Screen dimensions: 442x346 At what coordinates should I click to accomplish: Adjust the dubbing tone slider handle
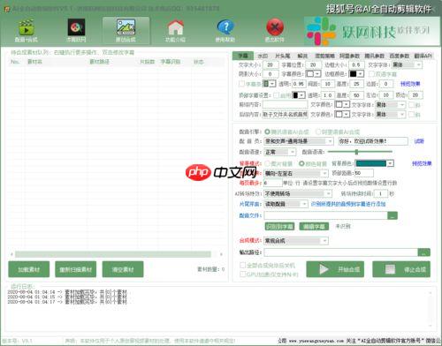tap(356, 152)
